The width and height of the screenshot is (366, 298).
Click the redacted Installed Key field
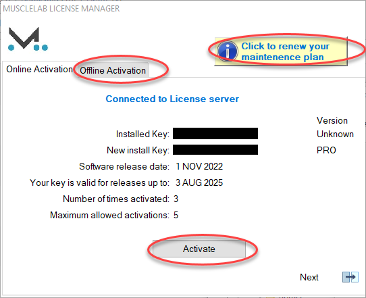point(215,134)
